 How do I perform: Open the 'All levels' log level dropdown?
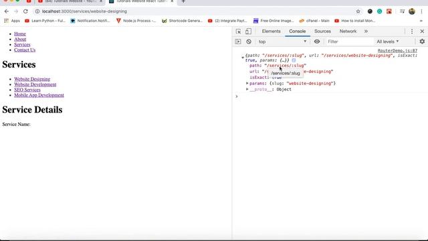(x=388, y=42)
